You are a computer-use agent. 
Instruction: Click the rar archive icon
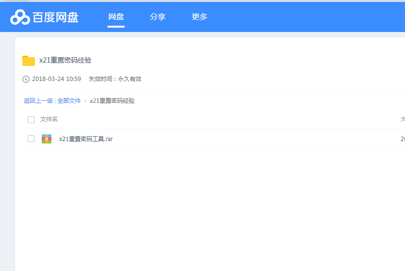point(47,139)
